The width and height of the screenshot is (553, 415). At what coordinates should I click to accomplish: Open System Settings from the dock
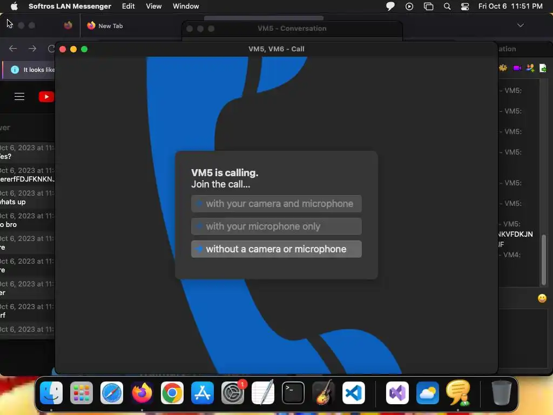coord(233,393)
